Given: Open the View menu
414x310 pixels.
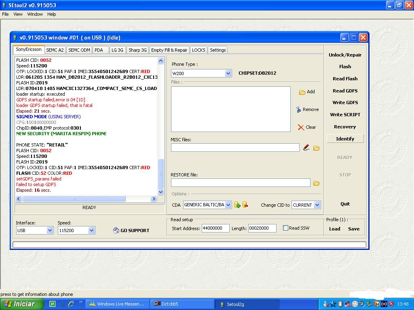Looking at the screenshot, I should point(18,14).
